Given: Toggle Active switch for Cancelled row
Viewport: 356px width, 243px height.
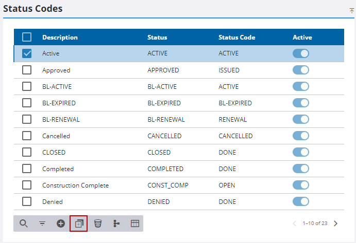Looking at the screenshot, I should pyautogui.click(x=301, y=136).
